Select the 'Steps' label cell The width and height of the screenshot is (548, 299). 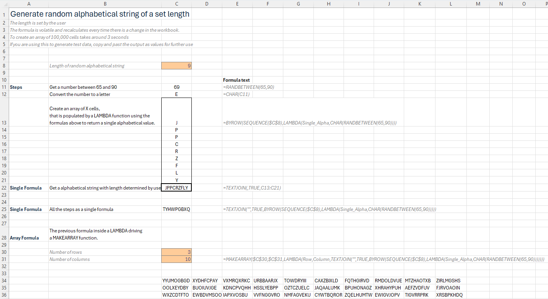point(16,87)
